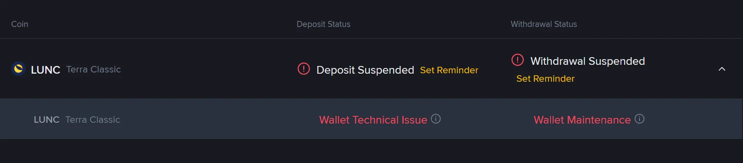Set Reminder for LUNC deposit status
This screenshot has width=743, height=163.
[x=449, y=70]
